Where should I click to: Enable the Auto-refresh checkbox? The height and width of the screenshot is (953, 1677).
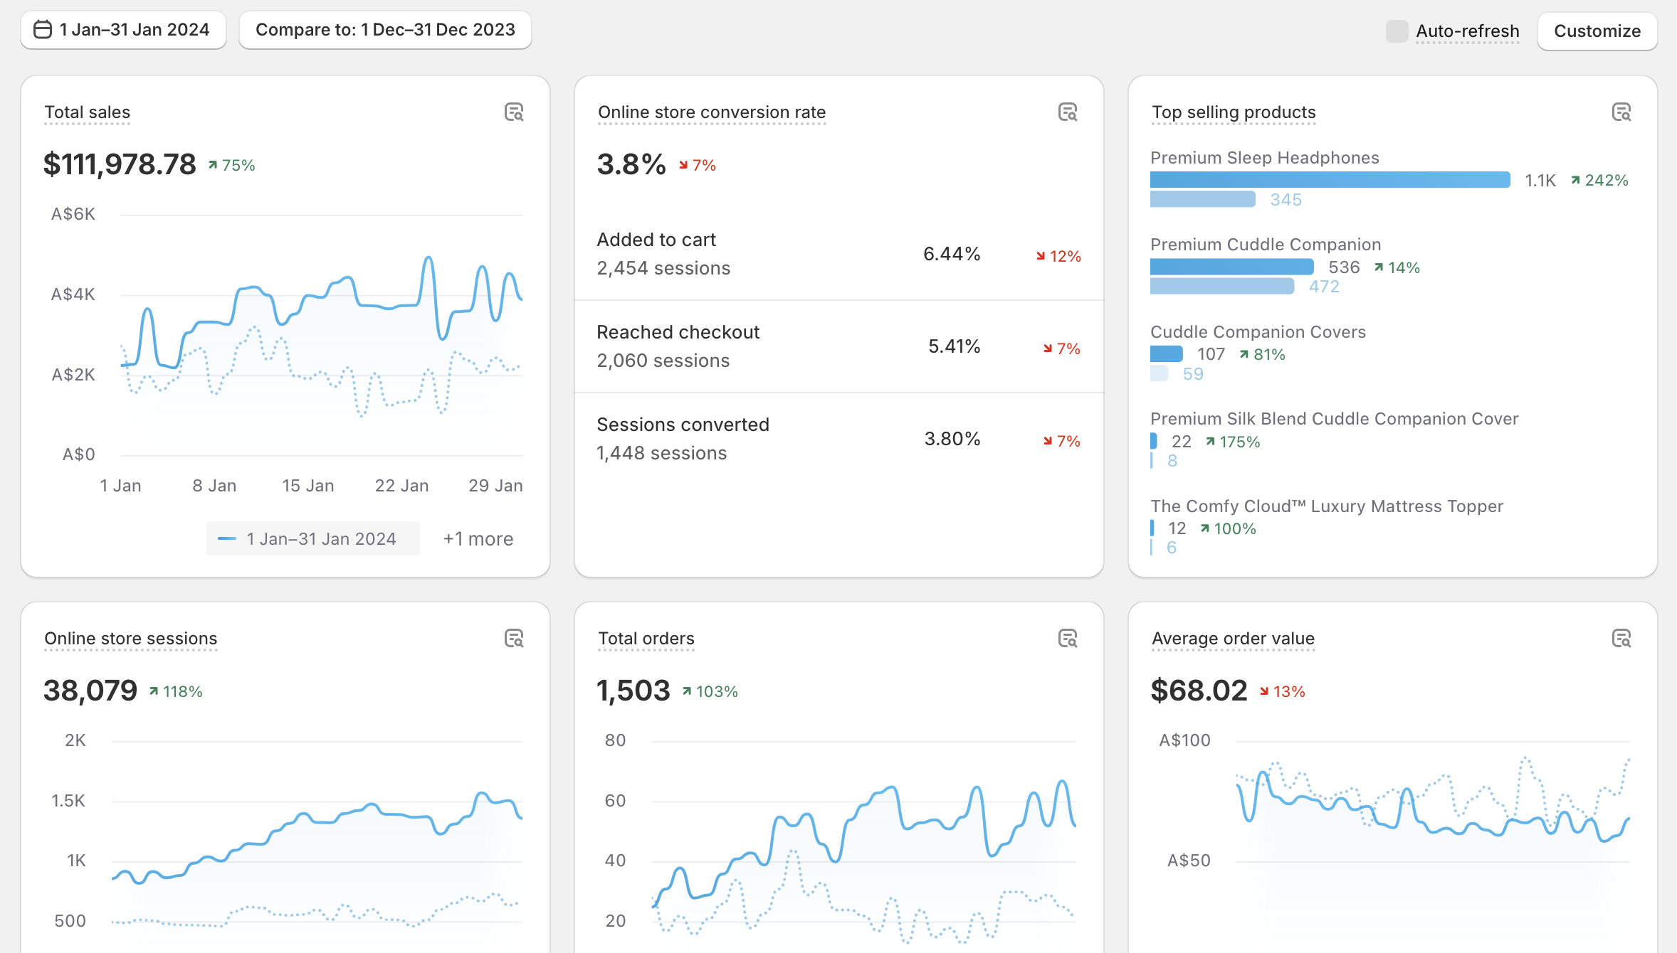click(1397, 31)
